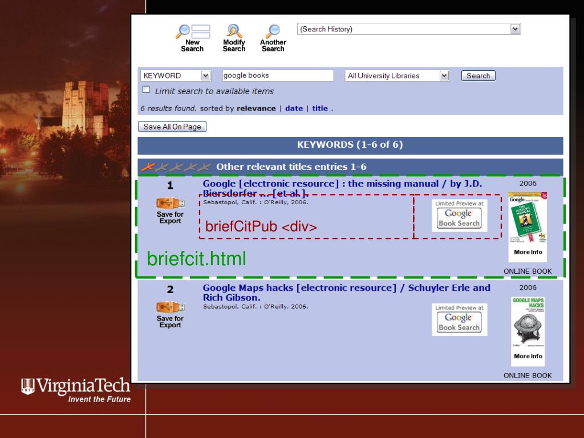Click the 'Other relevant titles entries 1-6' text
Viewport: 584px width, 438px height.
click(x=291, y=167)
